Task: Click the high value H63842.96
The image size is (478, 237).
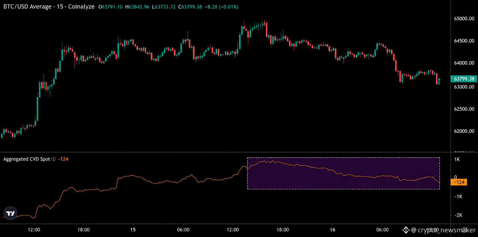Action: pos(137,7)
